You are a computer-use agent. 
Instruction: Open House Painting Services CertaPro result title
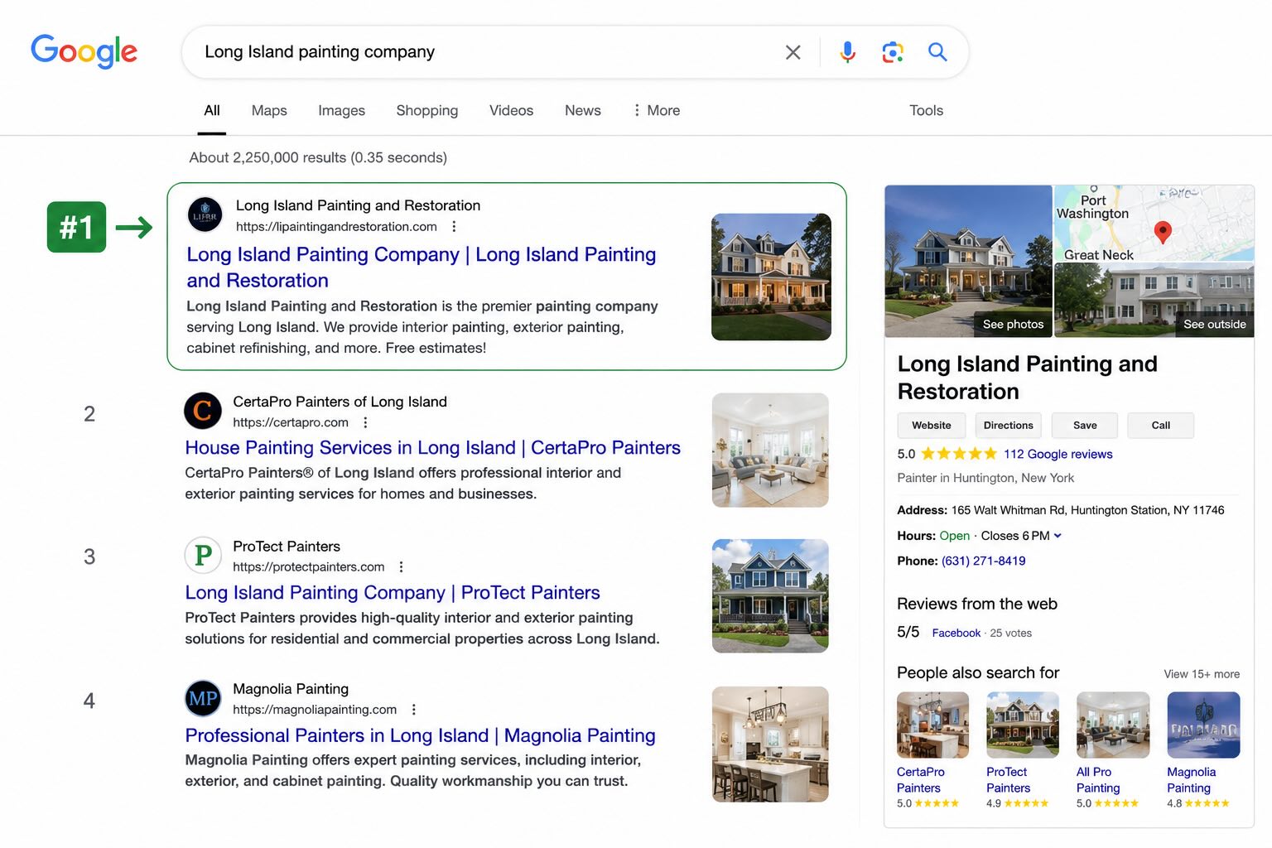point(432,448)
